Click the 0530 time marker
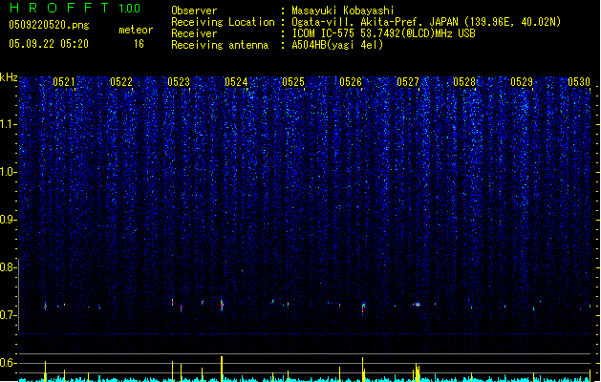This screenshot has height=382, width=601. click(x=579, y=82)
